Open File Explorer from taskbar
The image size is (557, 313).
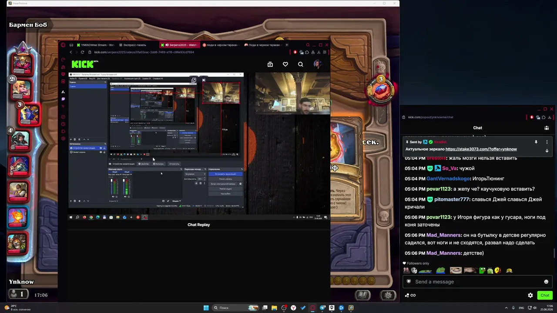tap(274, 308)
